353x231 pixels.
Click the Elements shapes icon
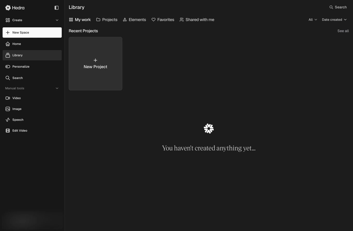coord(125,20)
